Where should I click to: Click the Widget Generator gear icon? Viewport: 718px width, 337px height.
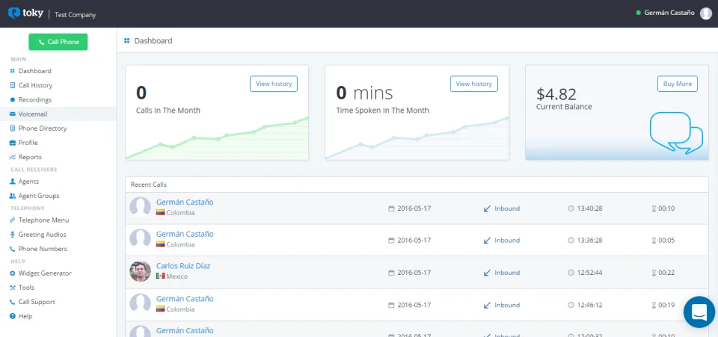coord(13,273)
